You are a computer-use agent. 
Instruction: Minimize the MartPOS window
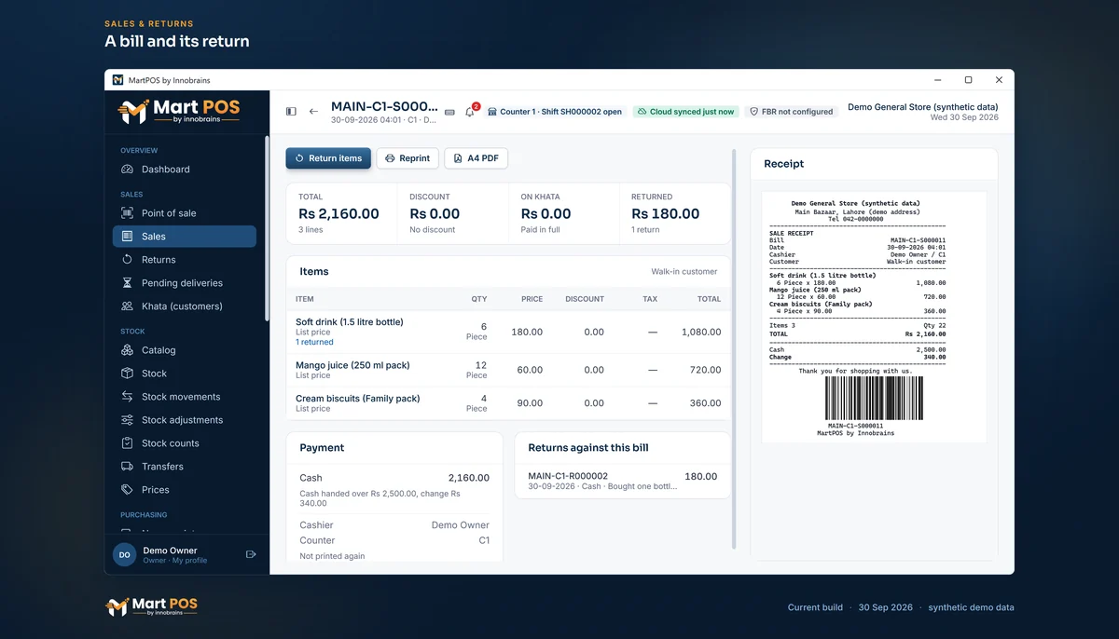point(937,80)
